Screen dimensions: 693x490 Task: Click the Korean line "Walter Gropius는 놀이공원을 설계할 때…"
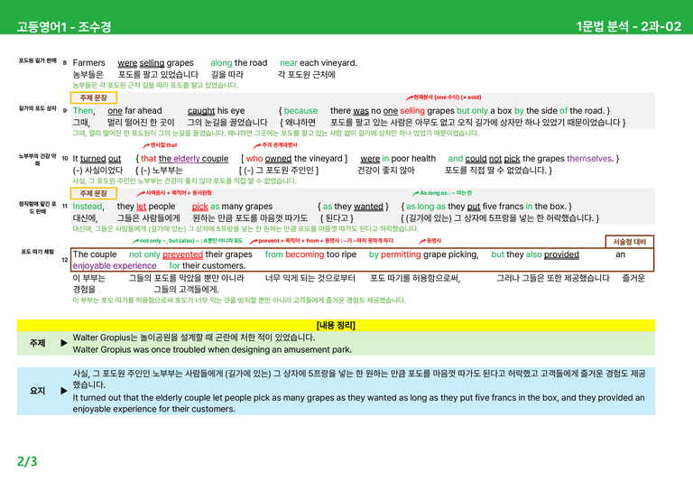coord(194,337)
